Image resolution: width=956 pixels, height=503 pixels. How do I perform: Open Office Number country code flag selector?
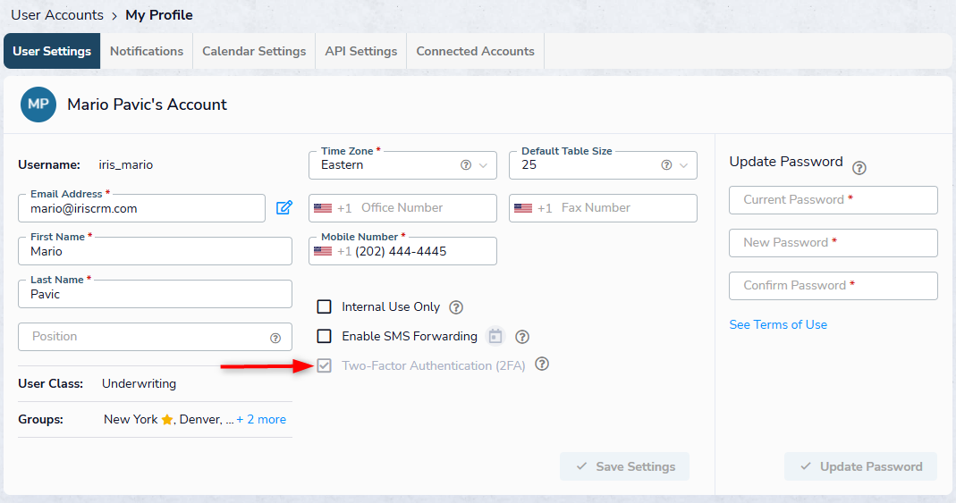tap(323, 208)
